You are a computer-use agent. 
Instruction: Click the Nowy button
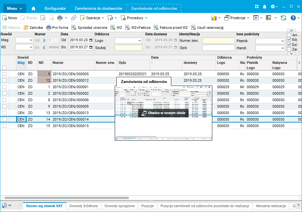[10, 18]
